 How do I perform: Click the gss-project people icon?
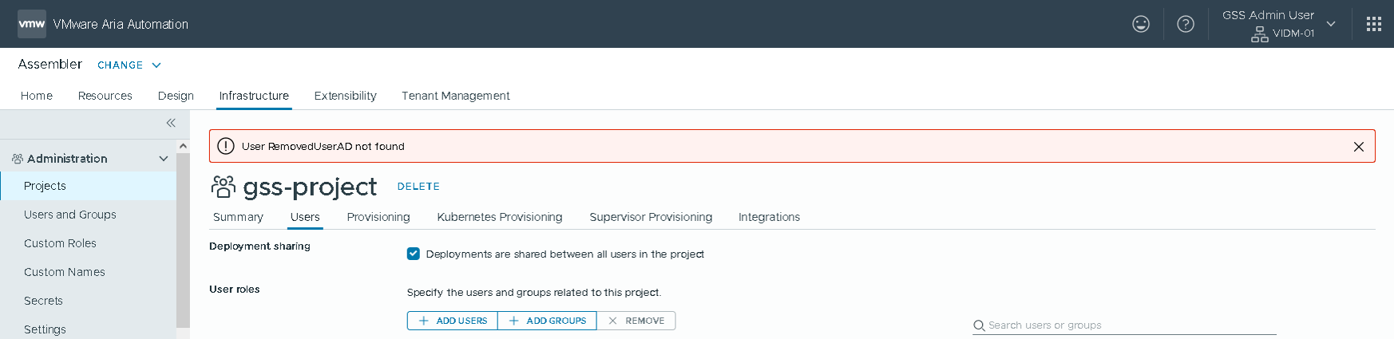(224, 187)
